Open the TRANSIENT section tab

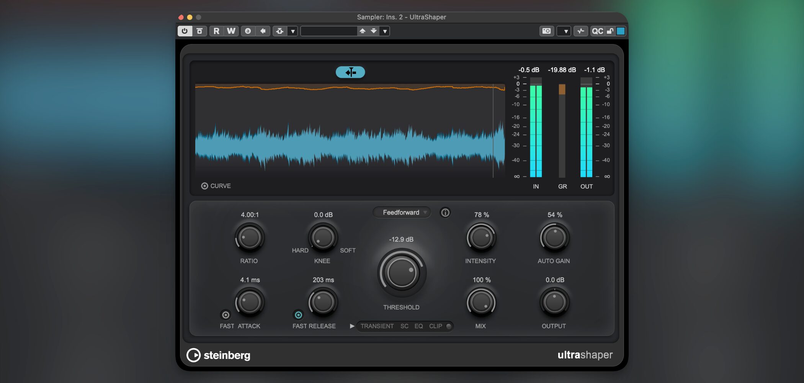[377, 326]
